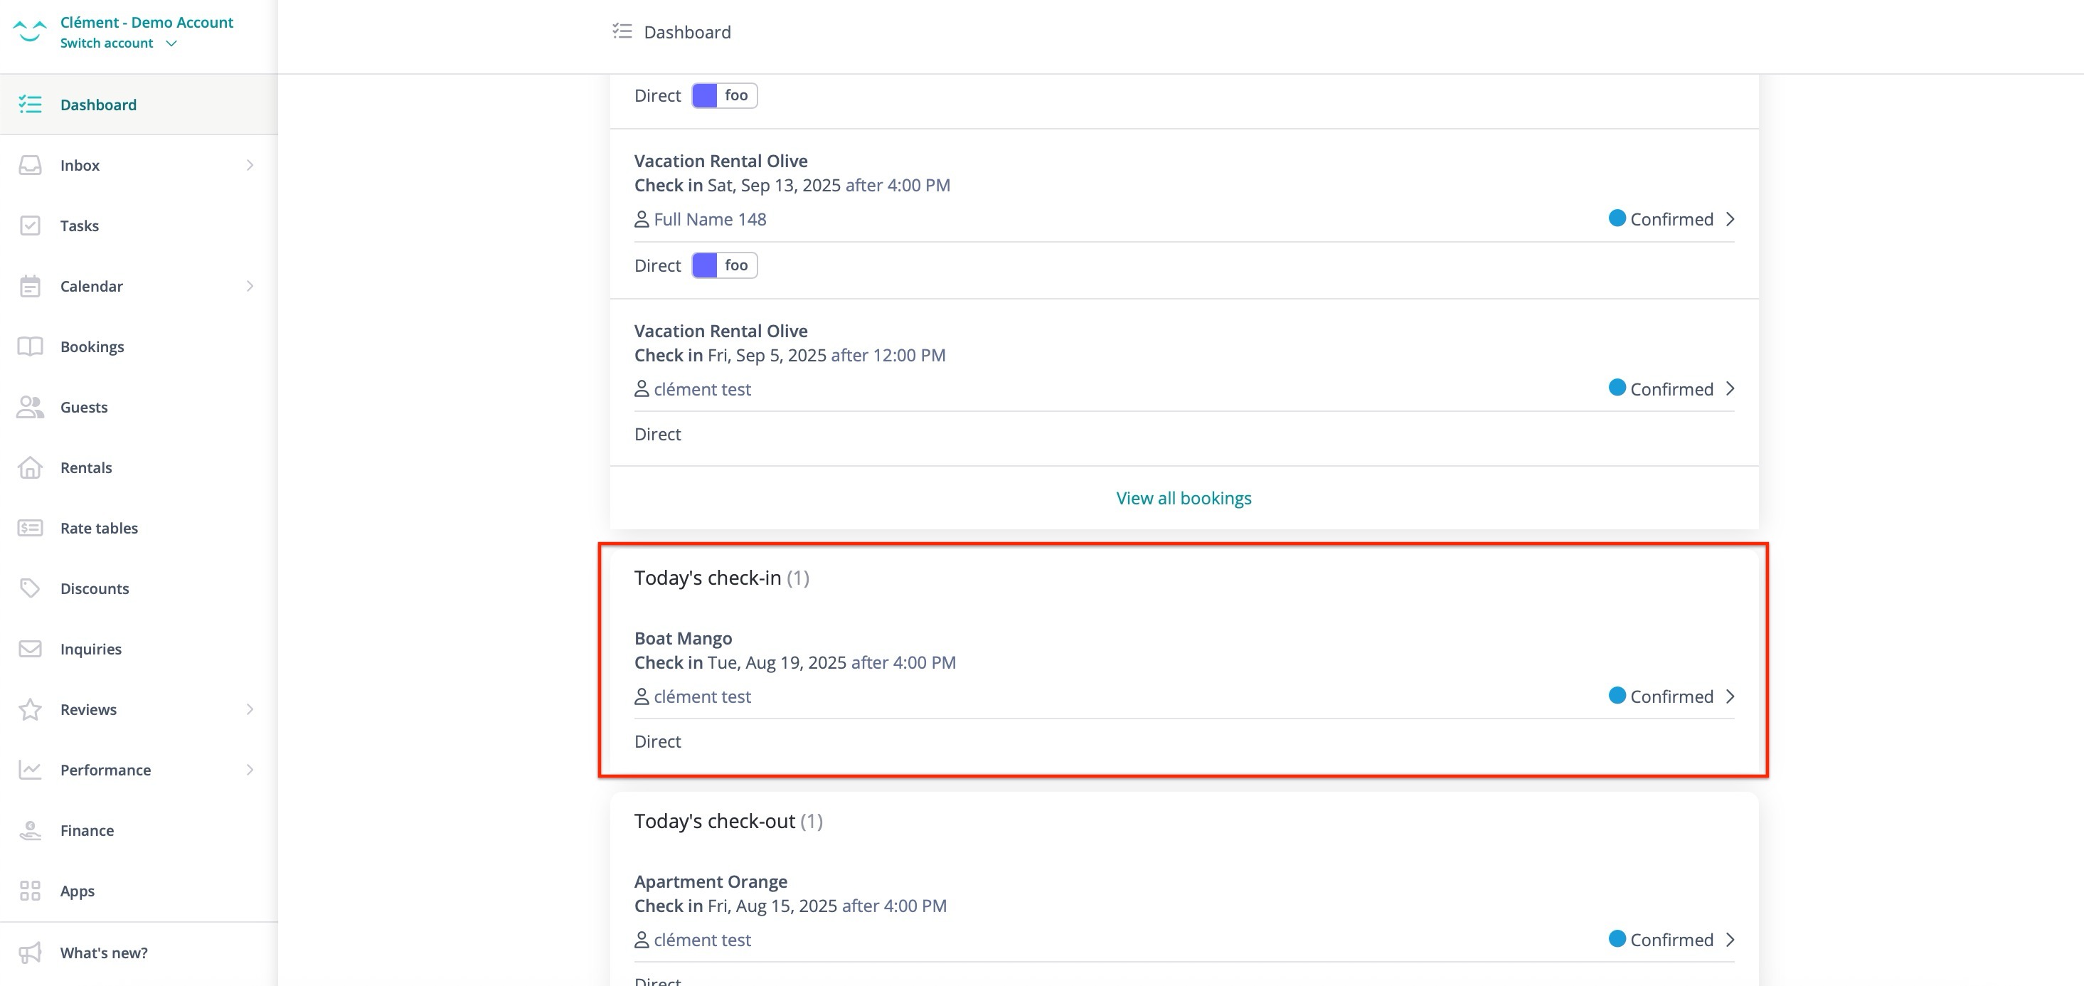Open the Switch account dropdown
The image size is (2084, 986).
coord(119,43)
